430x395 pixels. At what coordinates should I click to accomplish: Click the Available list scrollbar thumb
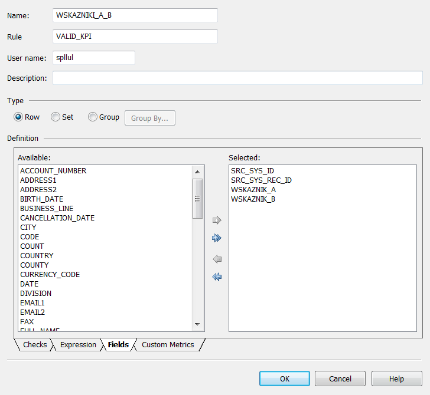(198, 198)
